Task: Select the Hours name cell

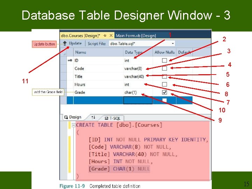Action: click(98, 85)
